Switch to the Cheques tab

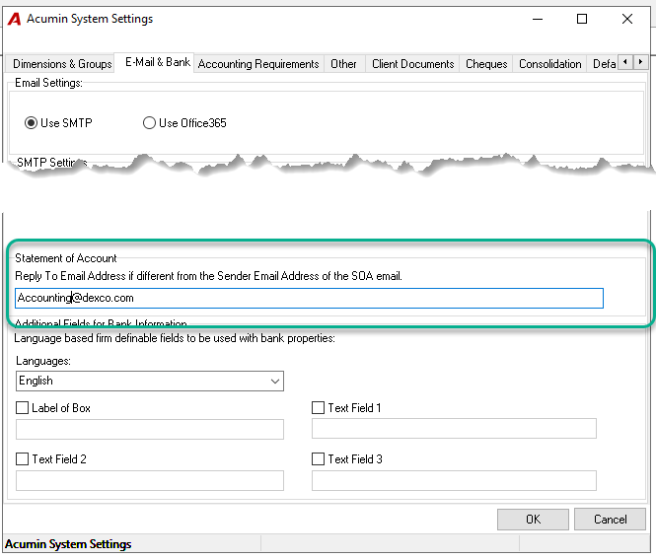pos(486,64)
